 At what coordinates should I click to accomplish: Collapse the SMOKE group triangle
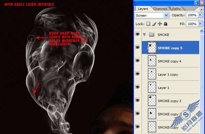tap(144, 35)
